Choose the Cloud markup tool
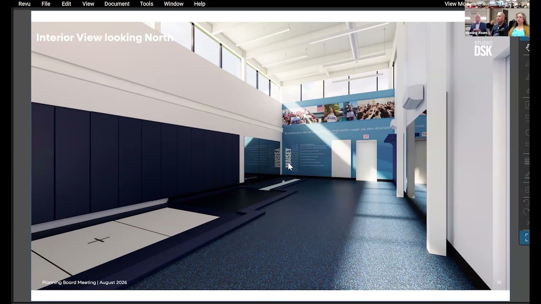The height and width of the screenshot is (304, 541). click(527, 132)
